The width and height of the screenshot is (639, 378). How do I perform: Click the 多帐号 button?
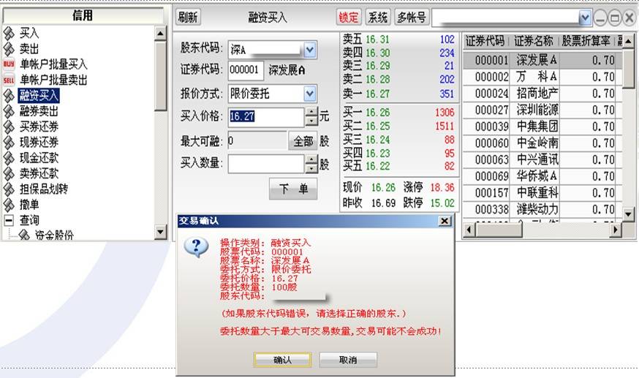click(x=412, y=18)
